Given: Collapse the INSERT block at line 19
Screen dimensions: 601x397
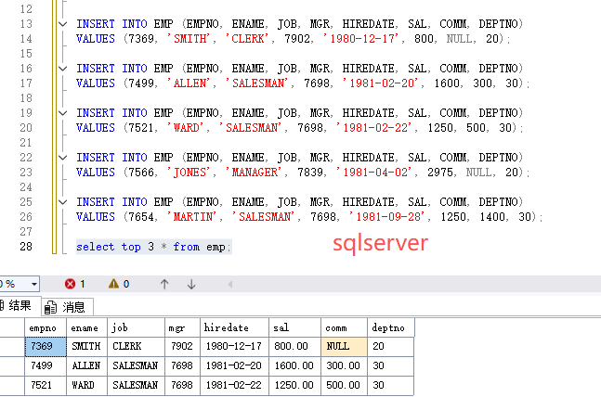Looking at the screenshot, I should [x=62, y=113].
